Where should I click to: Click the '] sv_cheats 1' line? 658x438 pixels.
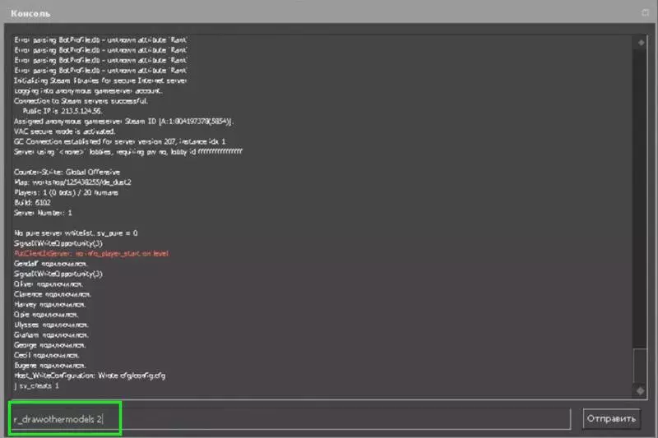coord(36,385)
